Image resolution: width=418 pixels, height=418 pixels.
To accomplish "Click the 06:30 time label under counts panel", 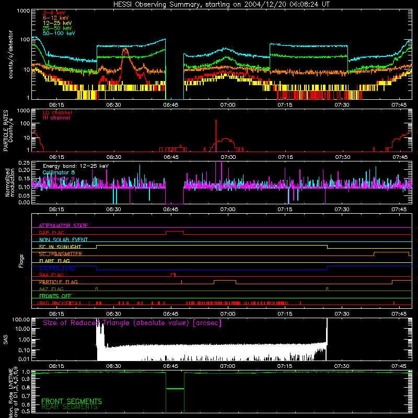I will click(x=113, y=105).
